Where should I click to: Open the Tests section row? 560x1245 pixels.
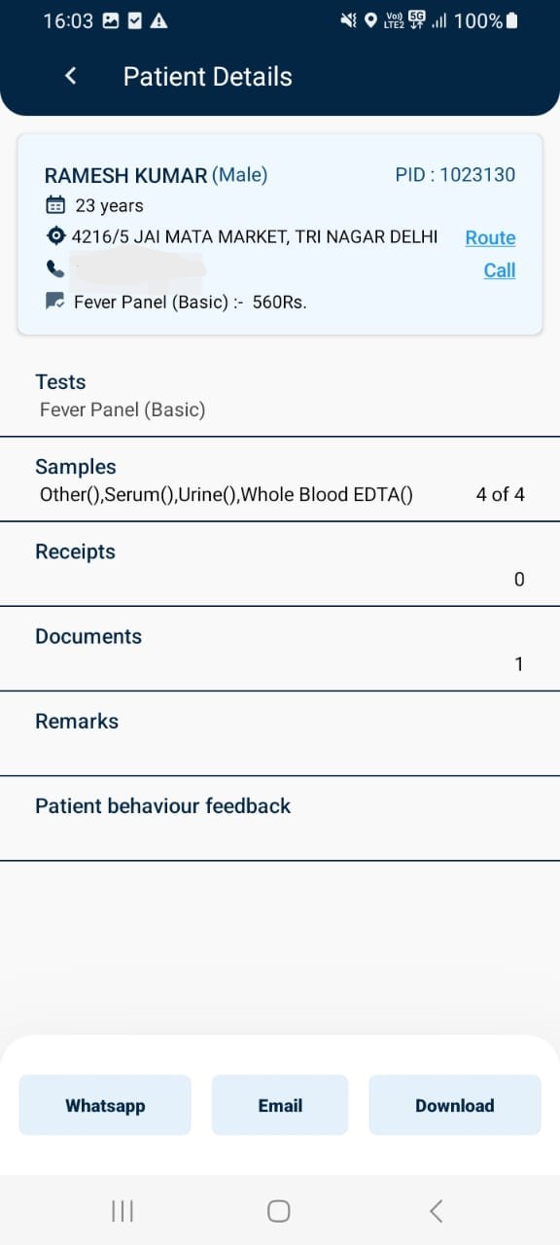[280, 395]
